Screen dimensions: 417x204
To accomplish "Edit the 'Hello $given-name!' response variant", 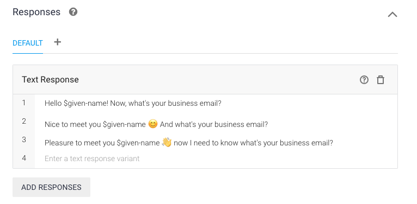I will coord(216,103).
